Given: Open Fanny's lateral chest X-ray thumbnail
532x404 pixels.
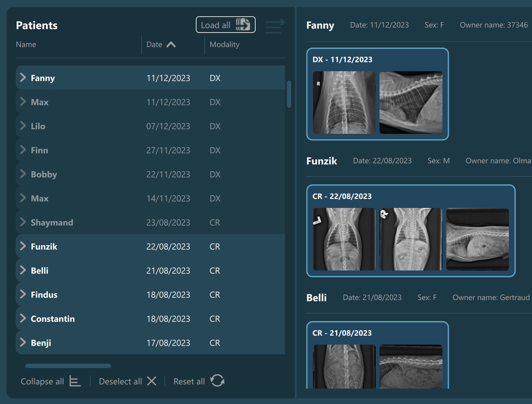Looking at the screenshot, I should click(411, 102).
